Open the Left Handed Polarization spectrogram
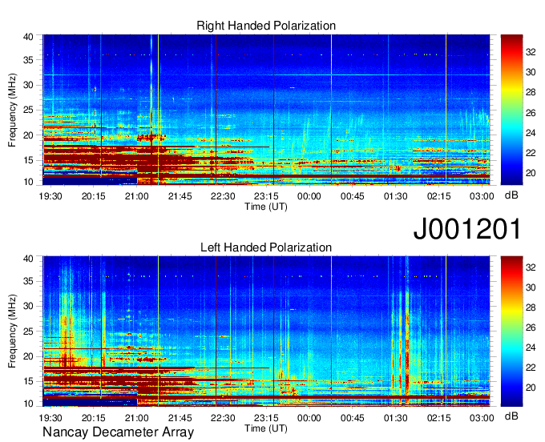The height and width of the screenshot is (442, 545). click(266, 331)
